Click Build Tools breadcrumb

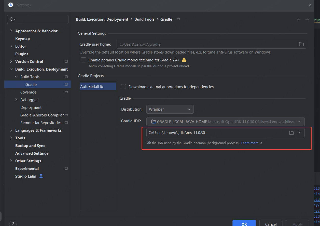click(x=144, y=19)
